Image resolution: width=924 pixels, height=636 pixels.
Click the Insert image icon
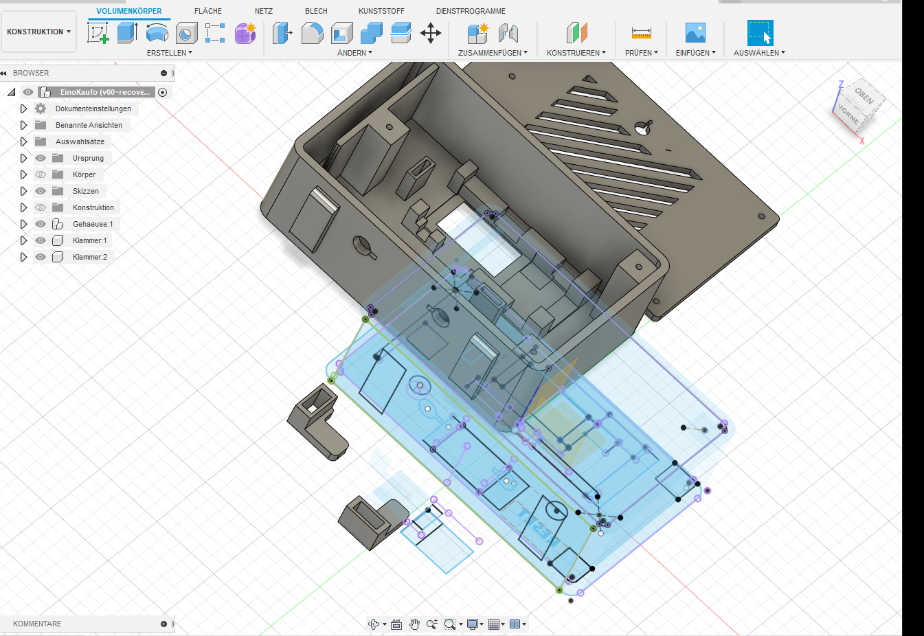click(x=695, y=32)
